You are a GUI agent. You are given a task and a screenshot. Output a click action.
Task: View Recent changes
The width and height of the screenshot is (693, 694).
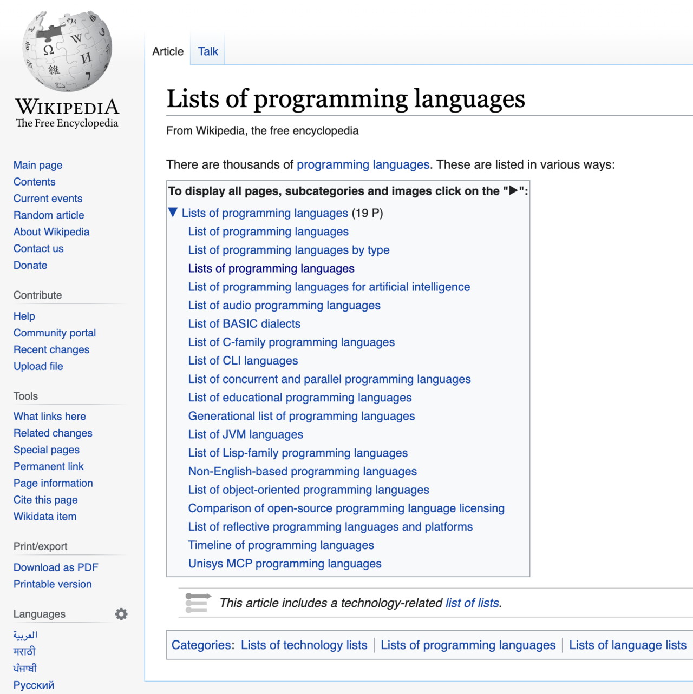click(x=51, y=350)
